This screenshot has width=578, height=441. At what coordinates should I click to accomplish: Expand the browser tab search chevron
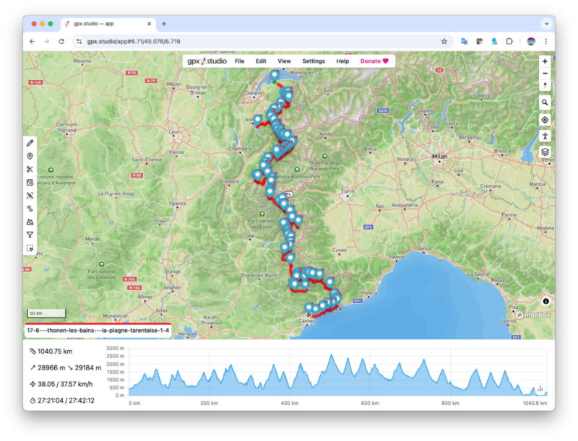point(545,23)
